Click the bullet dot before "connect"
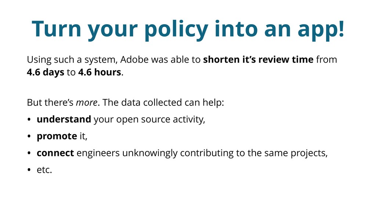376x211 pixels. point(29,153)
